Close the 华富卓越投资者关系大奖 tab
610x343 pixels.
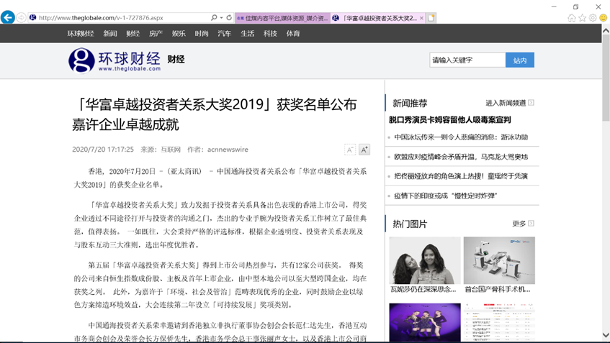tap(421, 18)
